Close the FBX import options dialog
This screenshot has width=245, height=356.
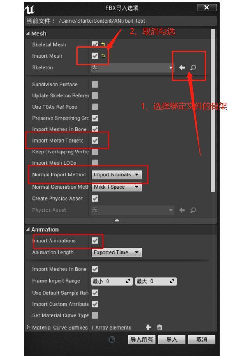tap(206, 7)
